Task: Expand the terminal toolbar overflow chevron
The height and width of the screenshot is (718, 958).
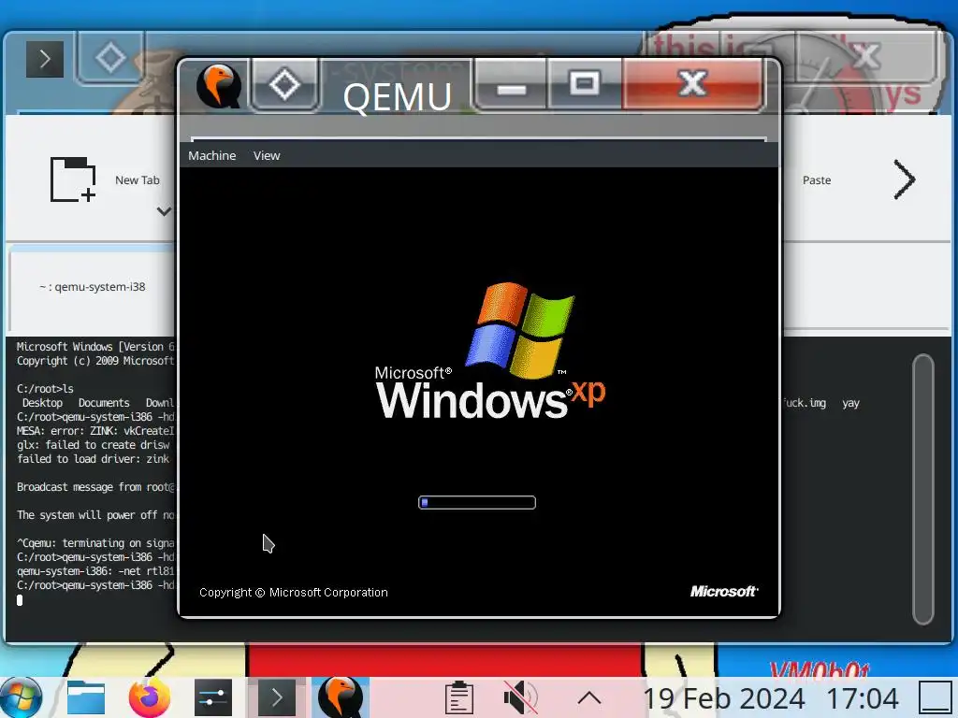Action: pos(905,179)
